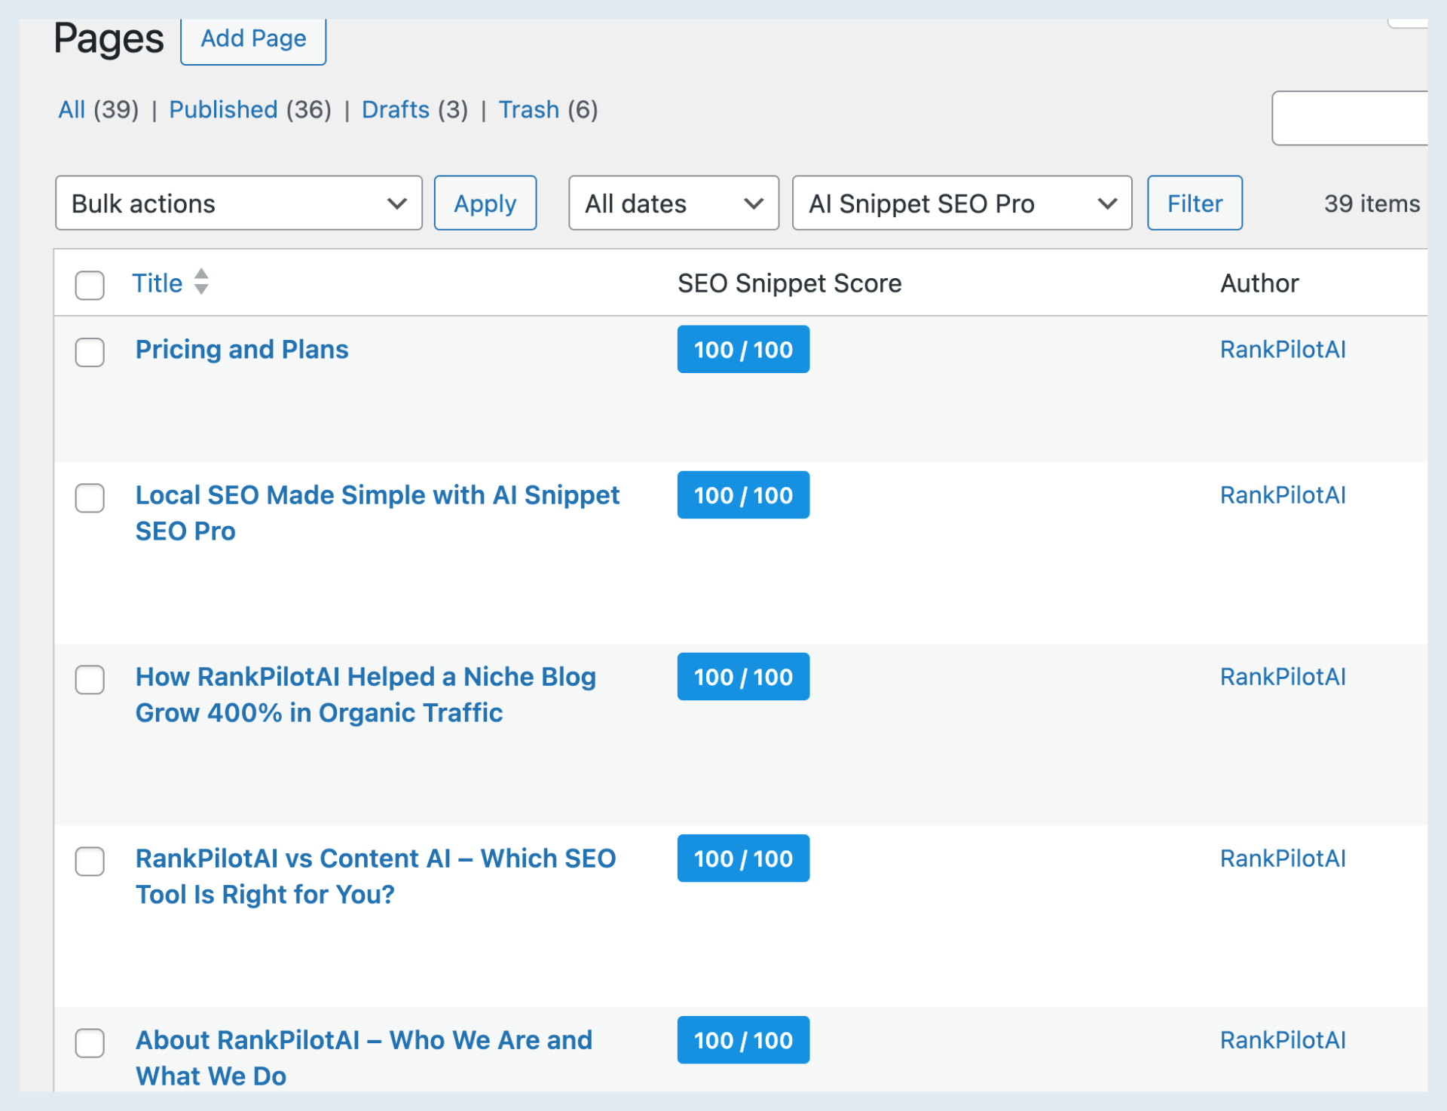Image resolution: width=1447 pixels, height=1111 pixels.
Task: Open About RankPilotAI page
Action: coord(364,1058)
